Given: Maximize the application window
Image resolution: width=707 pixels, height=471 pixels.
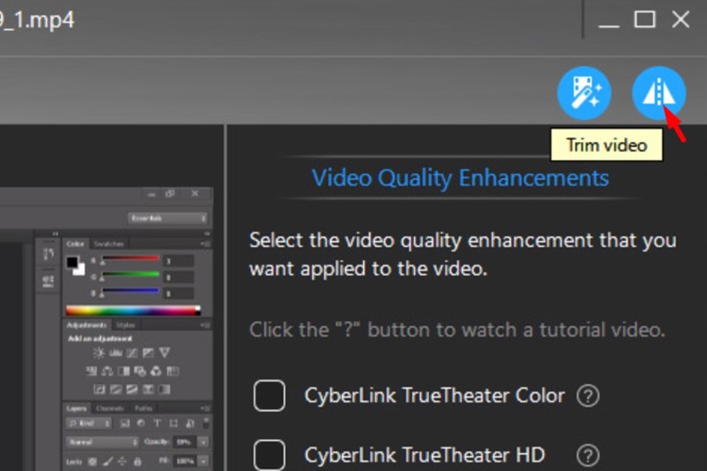Looking at the screenshot, I should coord(645,20).
